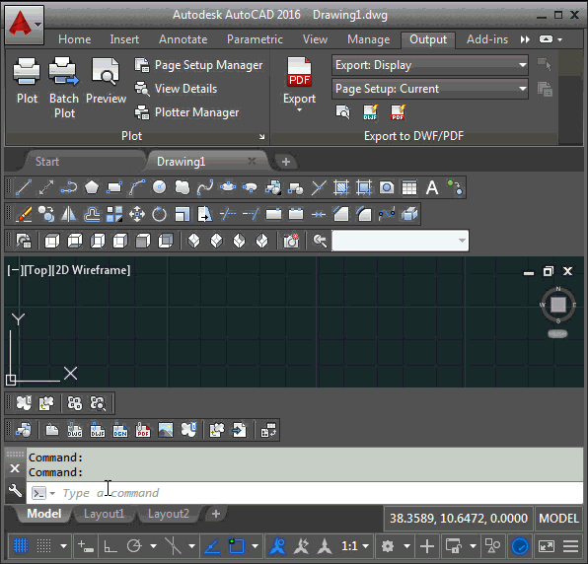Viewport: 588px width, 564px height.
Task: Select the Revision Cloud tool
Action: (x=183, y=187)
